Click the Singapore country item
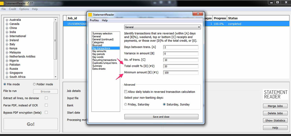This screenshot has width=291, height=136. pos(16,73)
